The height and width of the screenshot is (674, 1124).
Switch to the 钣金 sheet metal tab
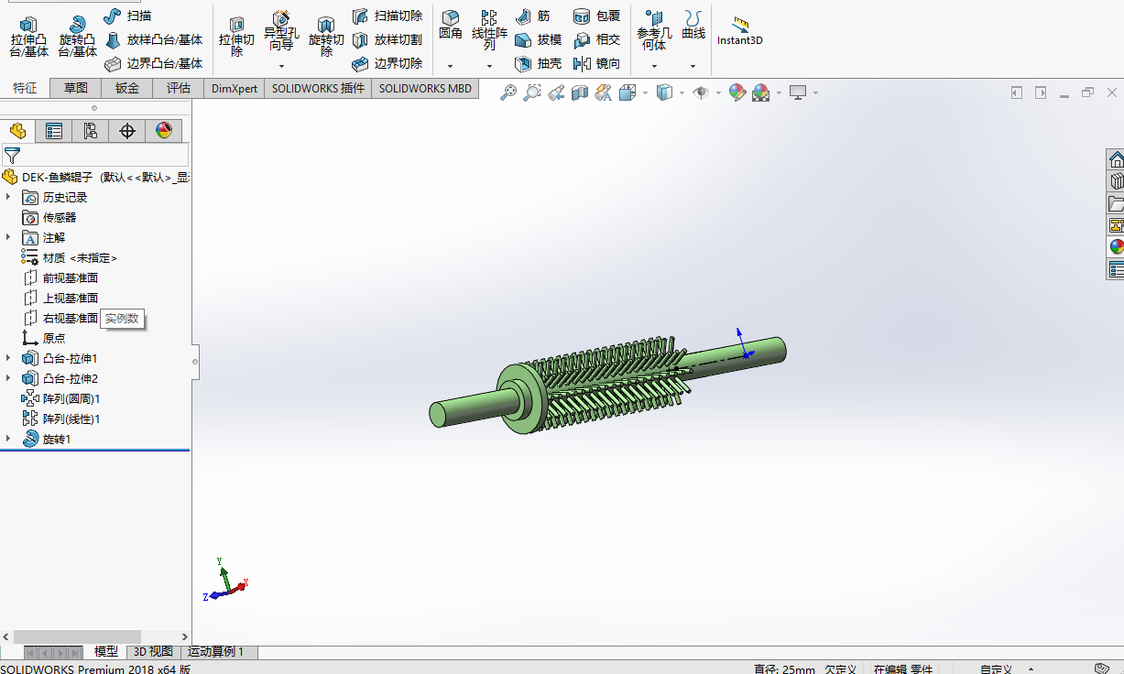click(x=127, y=88)
